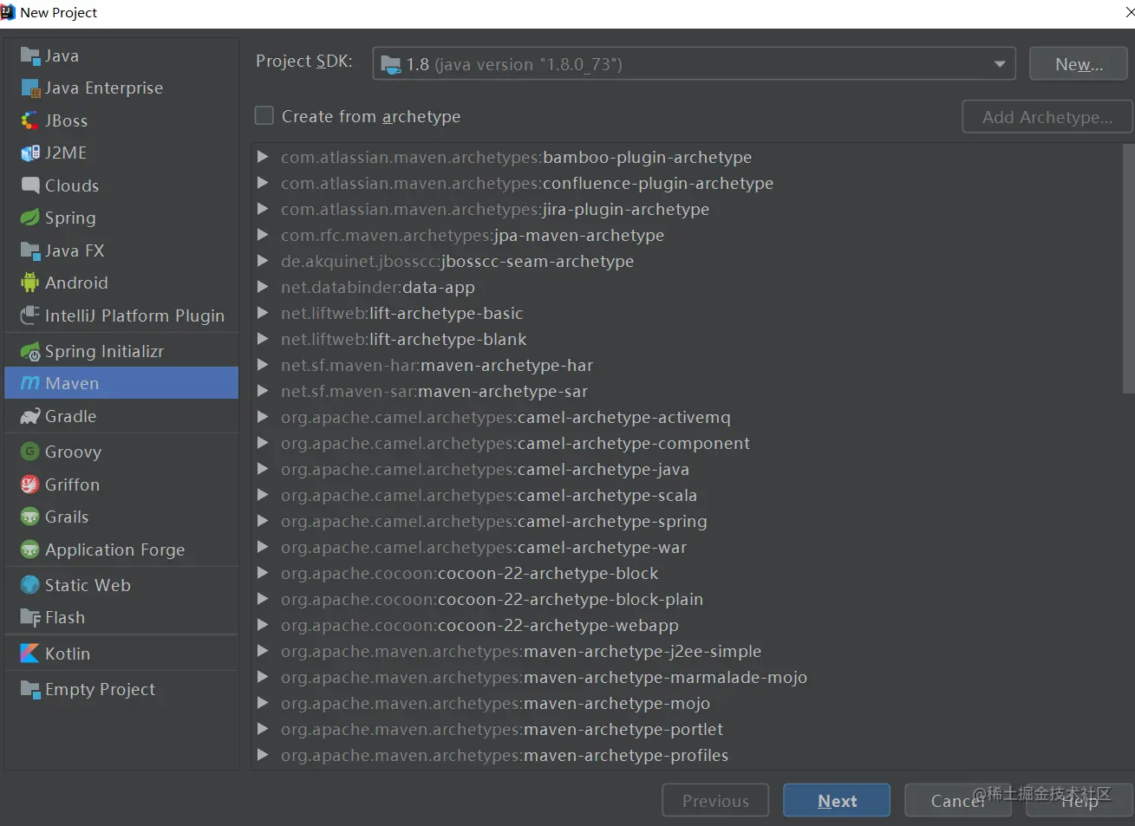Image resolution: width=1135 pixels, height=826 pixels.
Task: Click the Kotlin K icon
Action: 30,654
